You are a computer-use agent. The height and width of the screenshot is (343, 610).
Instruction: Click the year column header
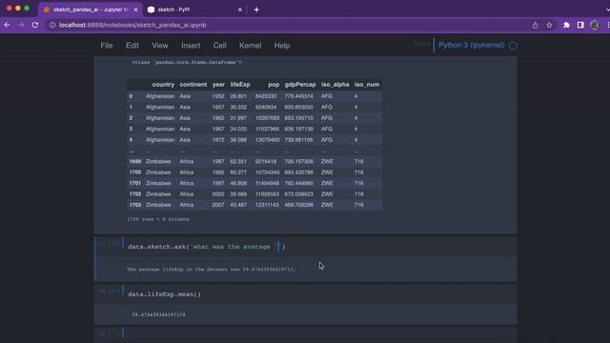click(x=218, y=85)
